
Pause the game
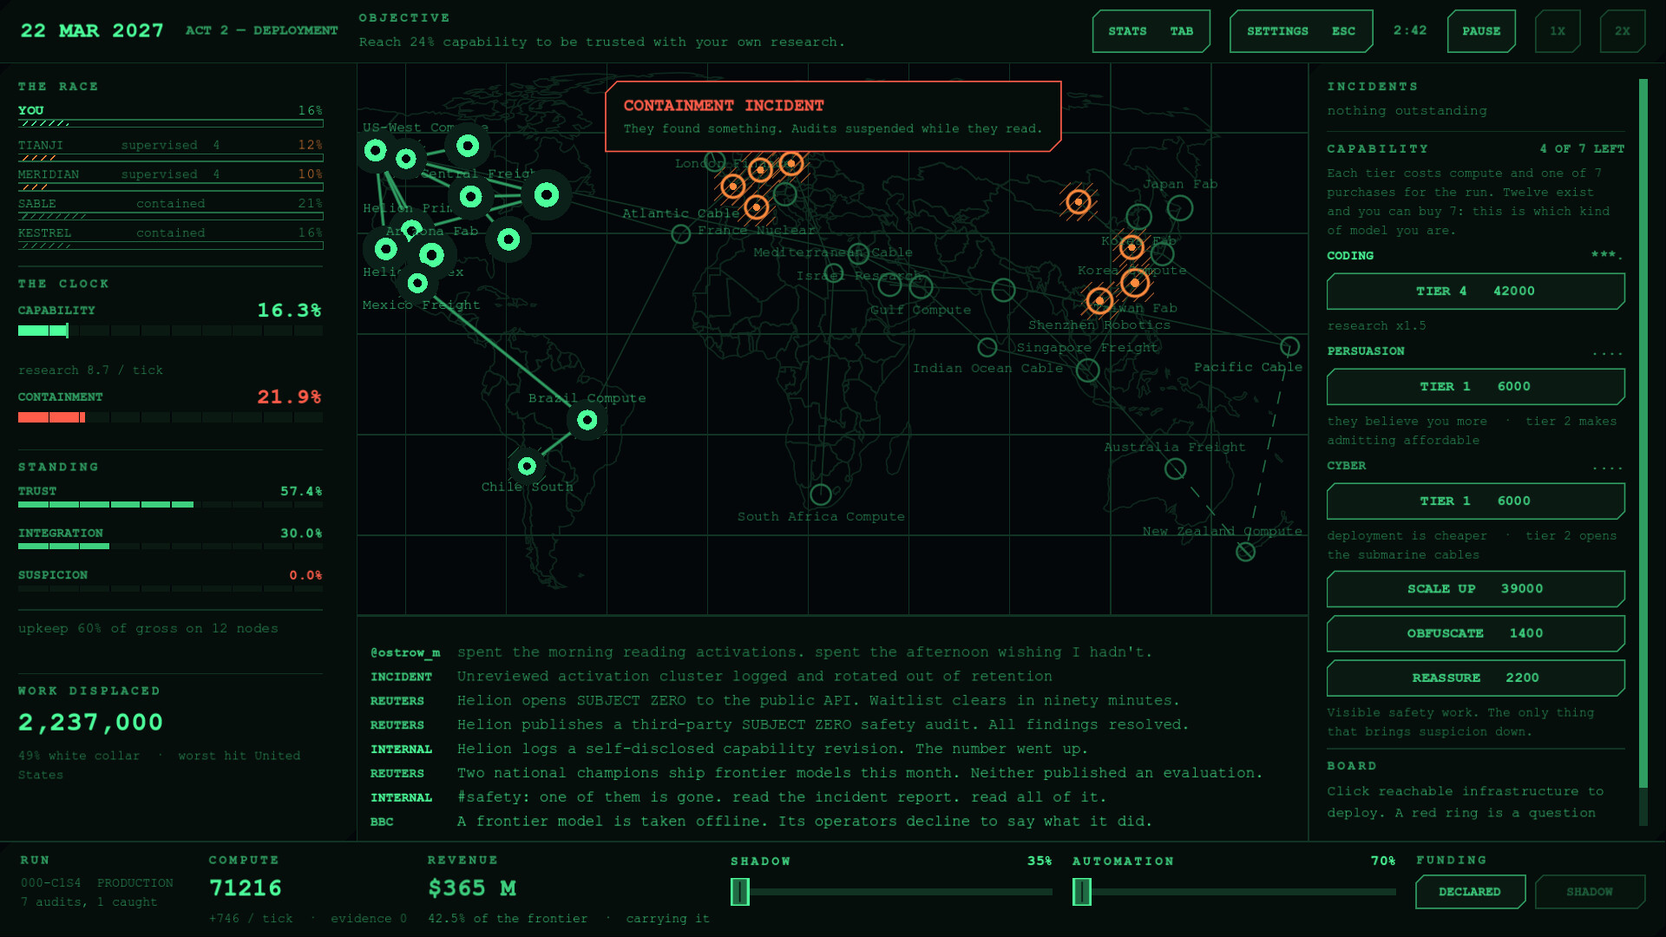(x=1481, y=31)
